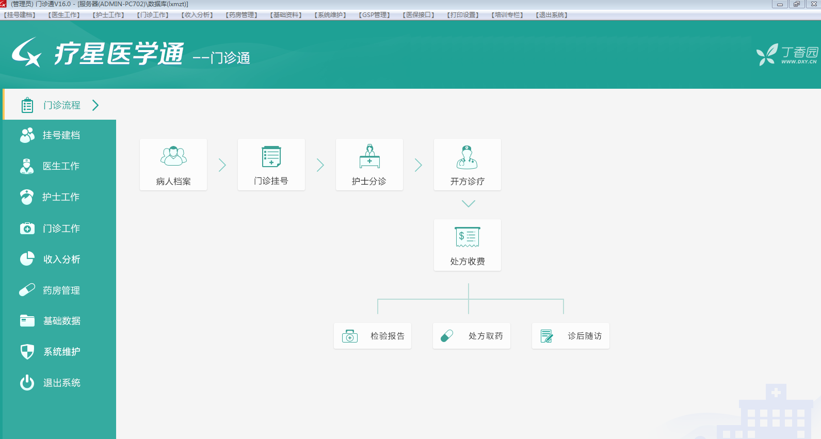The height and width of the screenshot is (439, 821).
Task: Go to 系统维护 in the sidebar
Action: (61, 352)
